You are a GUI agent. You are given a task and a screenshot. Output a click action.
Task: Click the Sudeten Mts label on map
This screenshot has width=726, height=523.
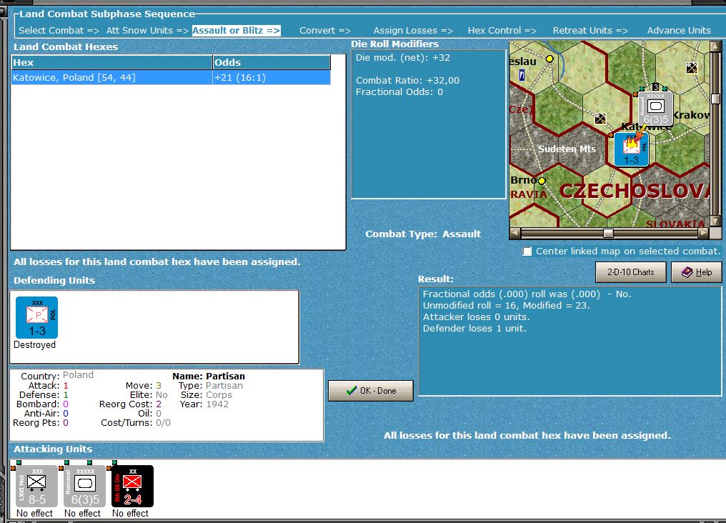[567, 149]
